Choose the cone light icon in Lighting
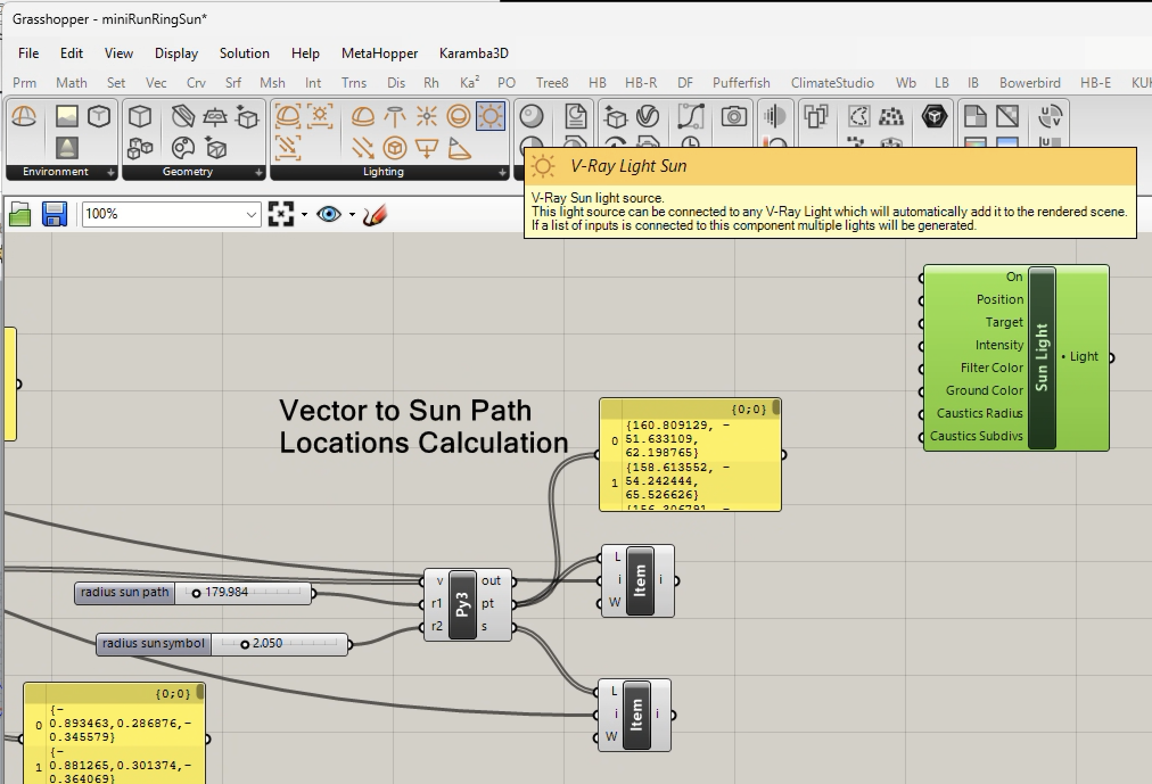Viewport: 1152px width, 784px height. click(x=459, y=148)
